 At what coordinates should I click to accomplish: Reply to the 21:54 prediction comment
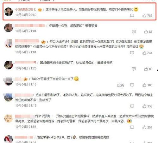pos(132,127)
